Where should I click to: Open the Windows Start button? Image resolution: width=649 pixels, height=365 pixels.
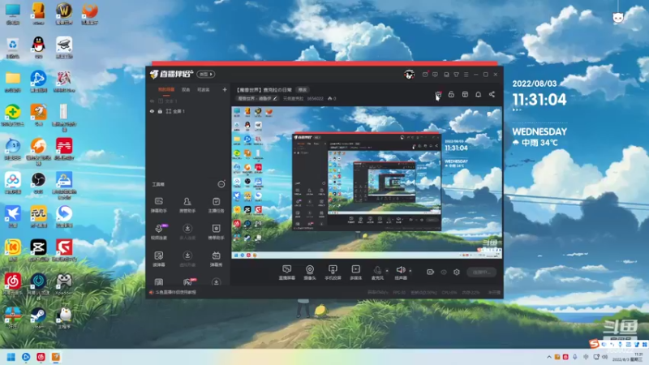(11, 357)
